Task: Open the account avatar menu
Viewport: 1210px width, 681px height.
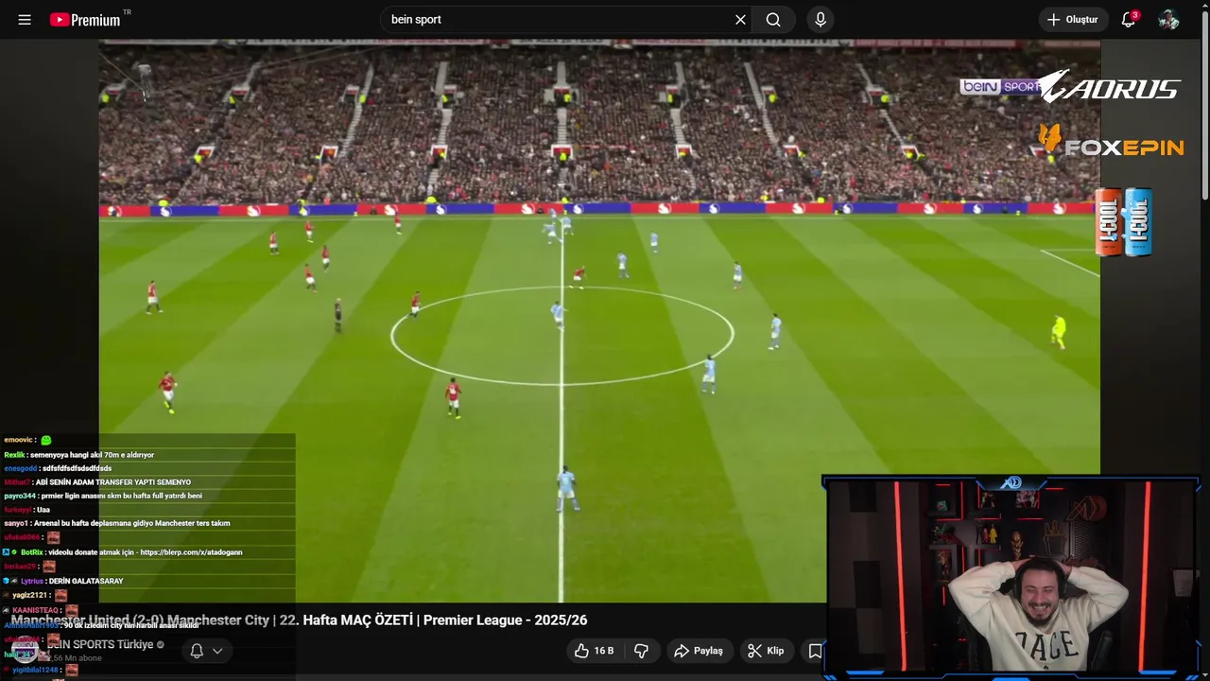Action: click(x=1168, y=19)
